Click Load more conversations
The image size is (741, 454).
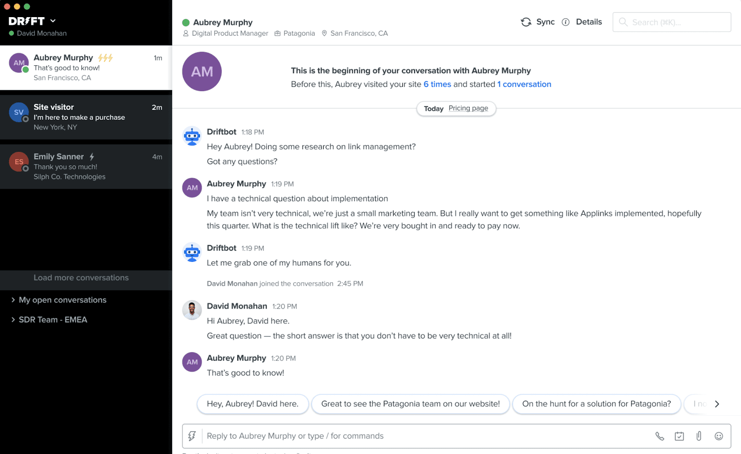point(81,278)
